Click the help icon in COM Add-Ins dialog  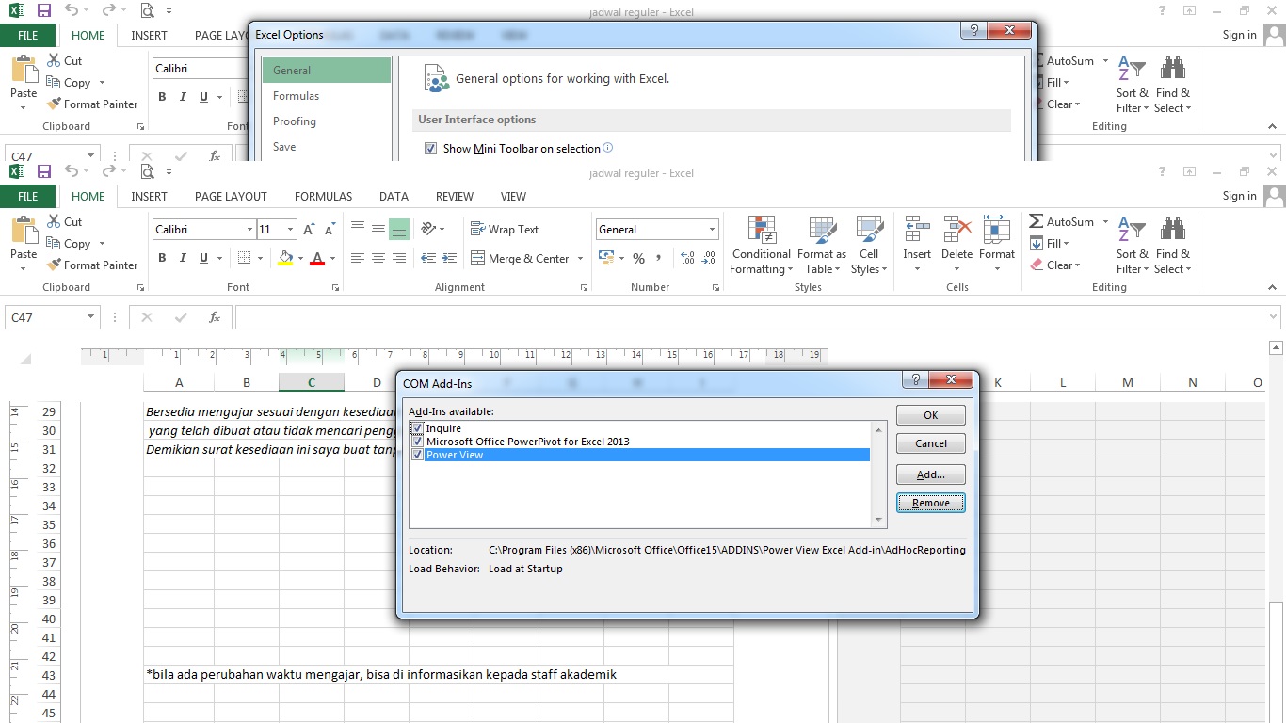[914, 378]
